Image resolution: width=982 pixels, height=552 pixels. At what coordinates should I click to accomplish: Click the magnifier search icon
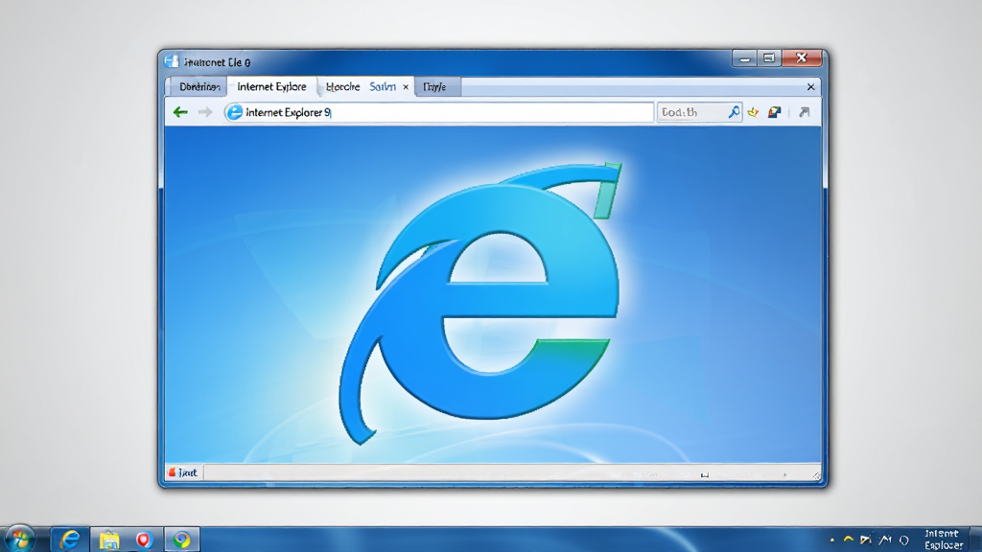pyautogui.click(x=734, y=112)
